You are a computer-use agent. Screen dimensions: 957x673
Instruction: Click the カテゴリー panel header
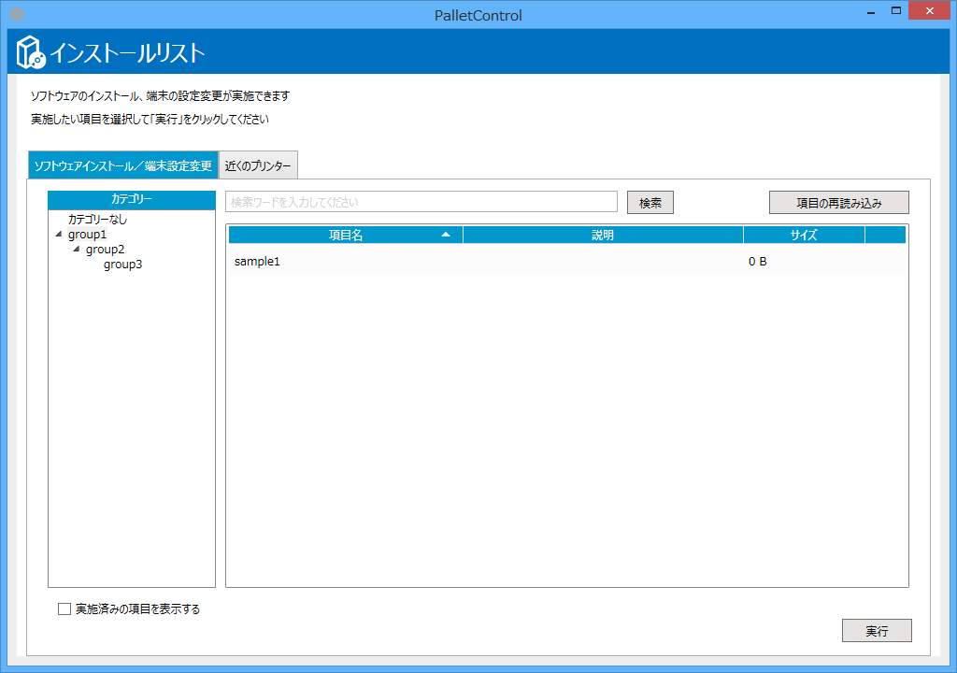click(x=132, y=199)
